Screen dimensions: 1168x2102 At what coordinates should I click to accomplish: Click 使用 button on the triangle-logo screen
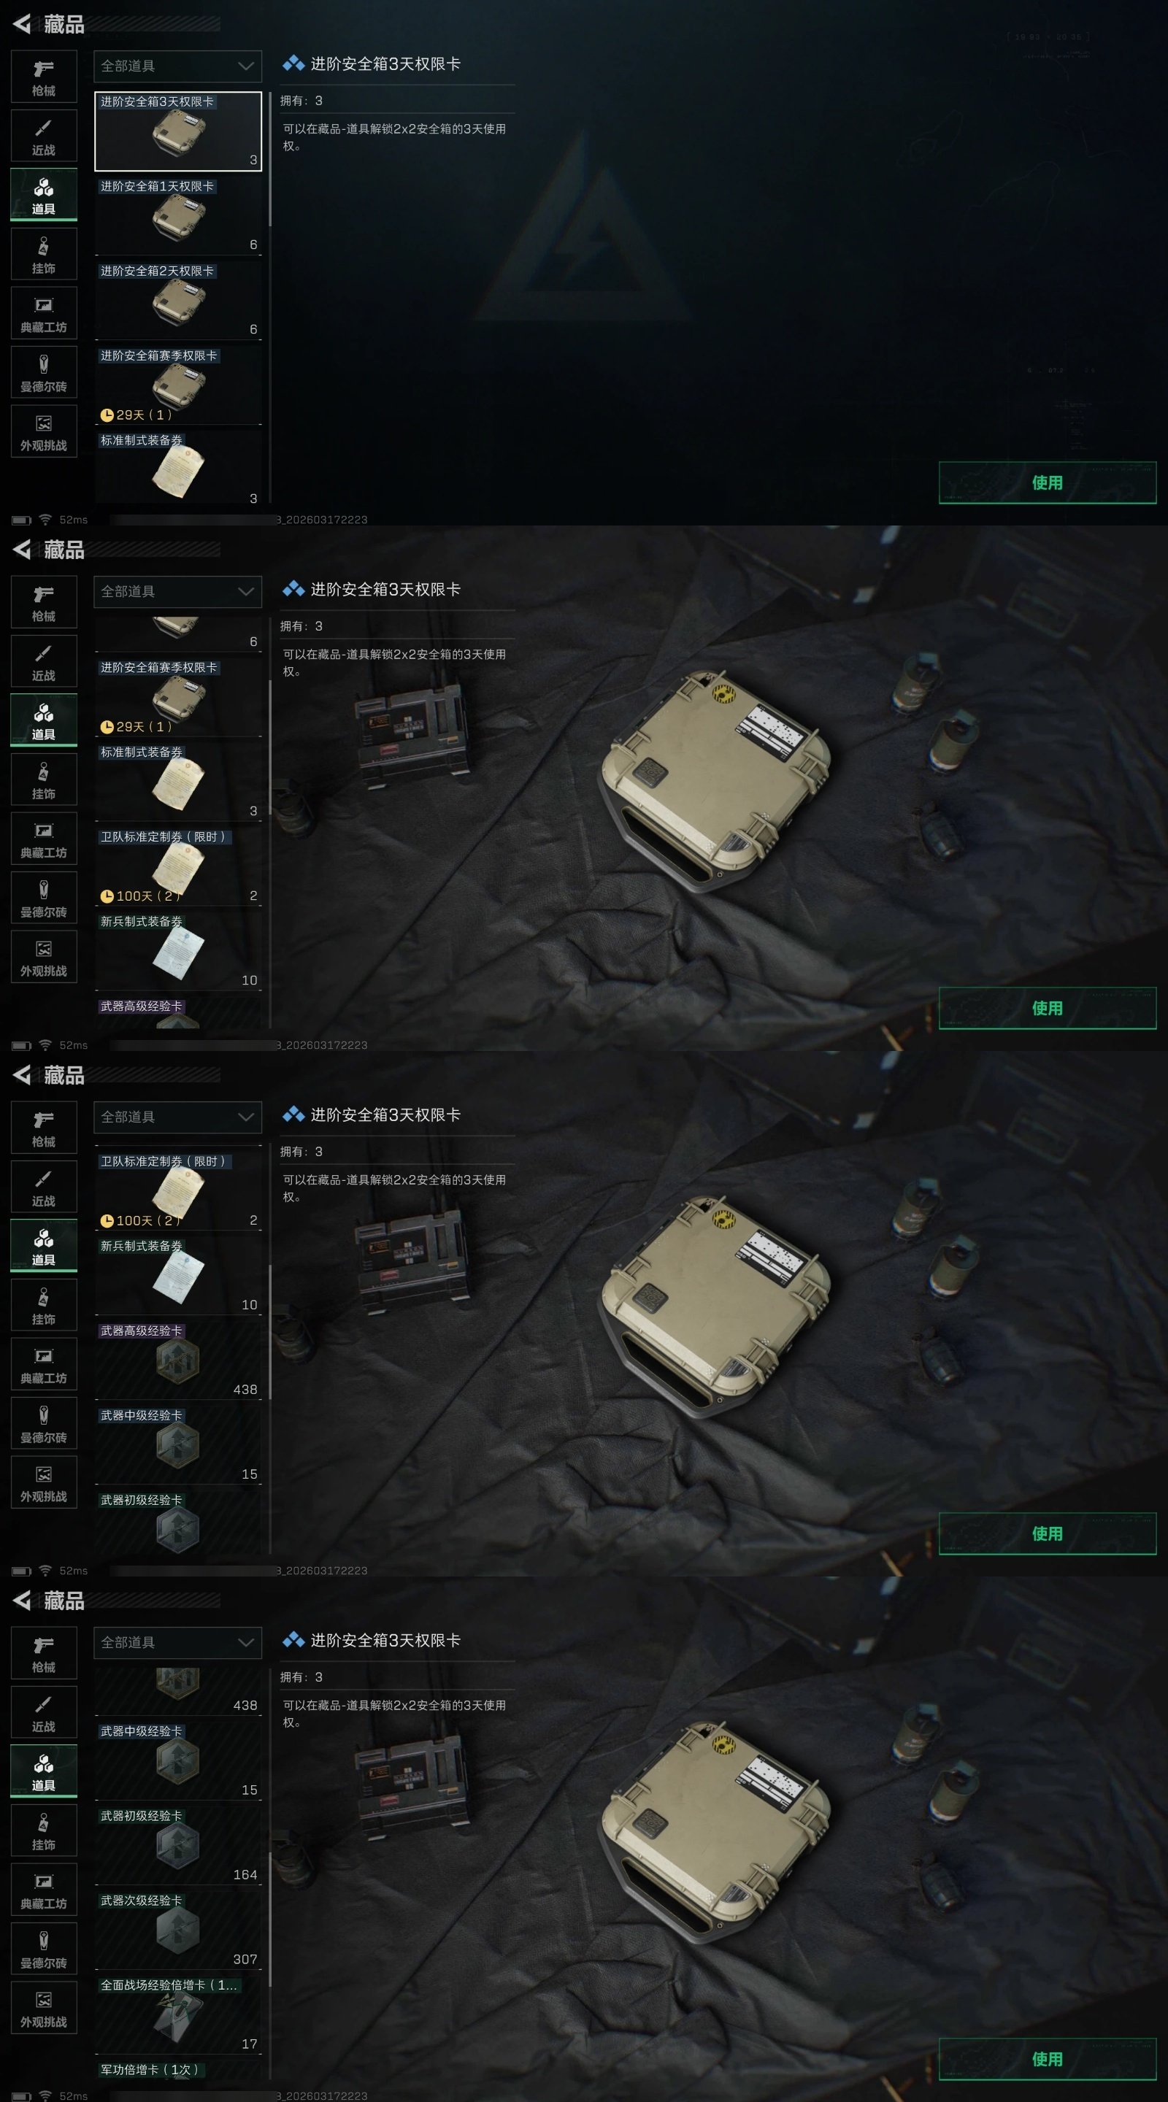(1048, 483)
